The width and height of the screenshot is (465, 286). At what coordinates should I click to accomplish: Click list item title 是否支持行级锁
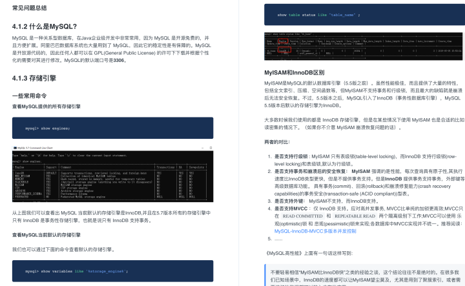(291, 156)
